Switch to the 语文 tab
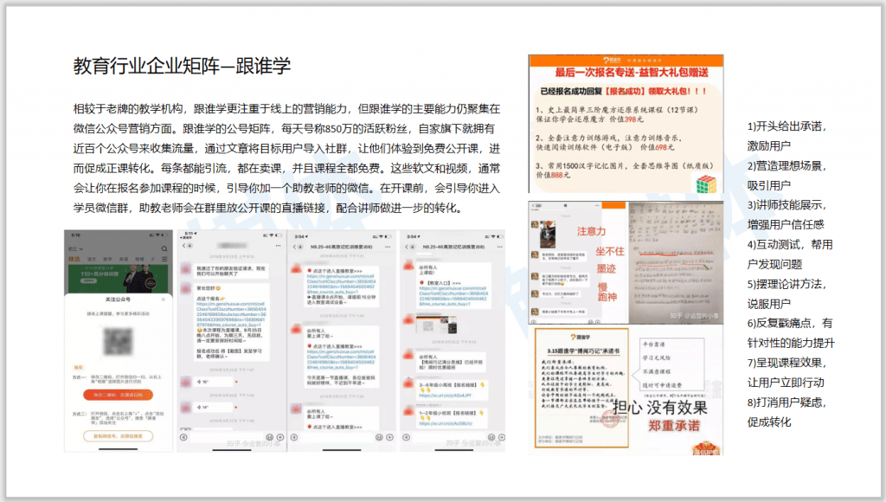This screenshot has height=502, width=886. click(x=92, y=259)
